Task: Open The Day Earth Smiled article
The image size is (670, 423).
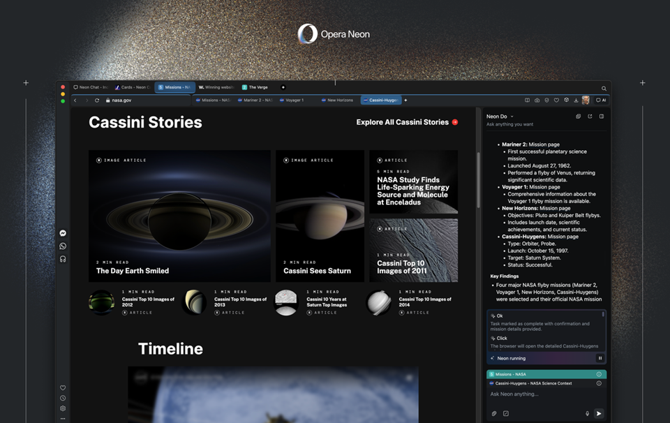Action: coord(133,271)
